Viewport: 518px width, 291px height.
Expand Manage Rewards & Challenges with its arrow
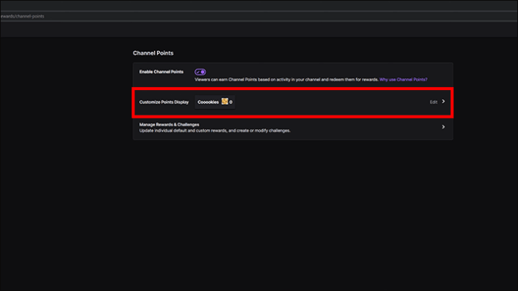pos(444,127)
